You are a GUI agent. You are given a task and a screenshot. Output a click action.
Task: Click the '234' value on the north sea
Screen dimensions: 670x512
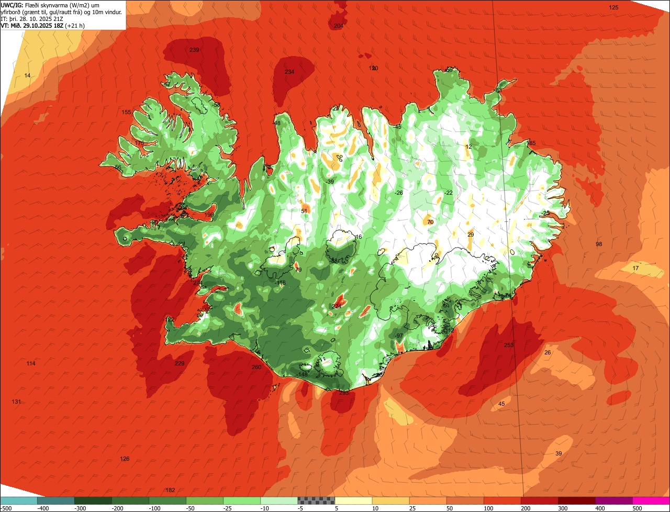click(x=289, y=72)
